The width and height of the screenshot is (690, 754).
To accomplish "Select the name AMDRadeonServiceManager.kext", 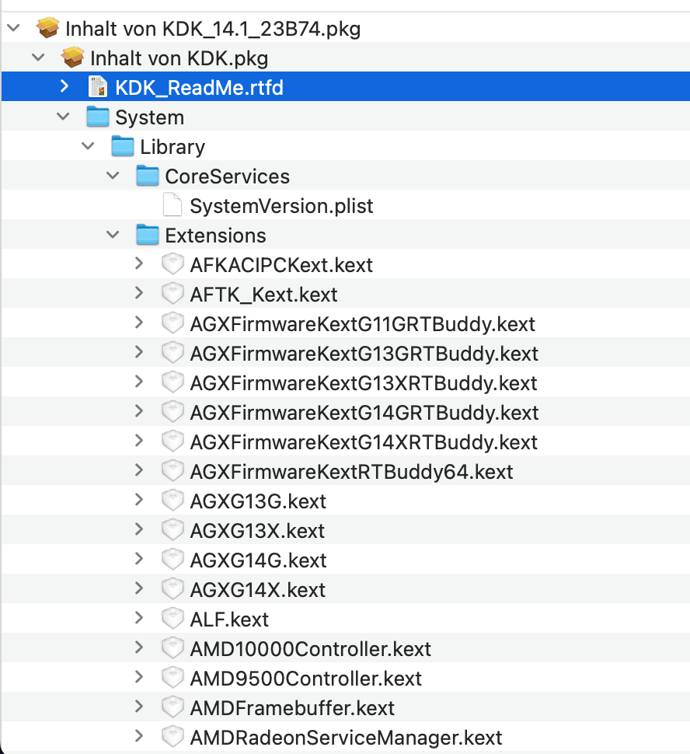I will coord(347,738).
